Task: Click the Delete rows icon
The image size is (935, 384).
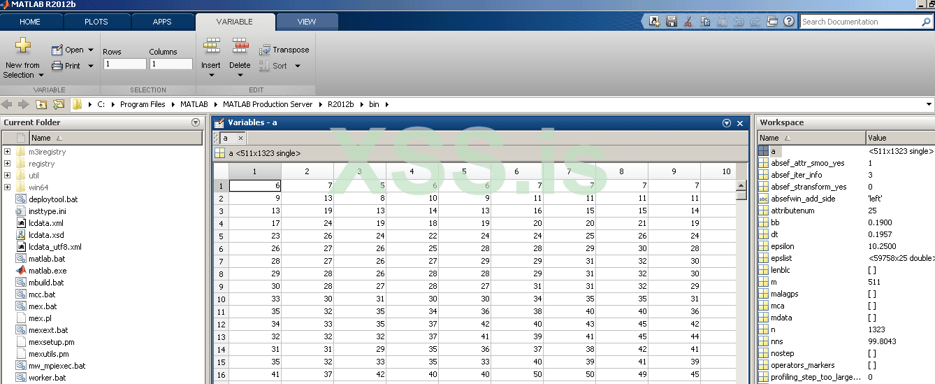Action: 240,47
